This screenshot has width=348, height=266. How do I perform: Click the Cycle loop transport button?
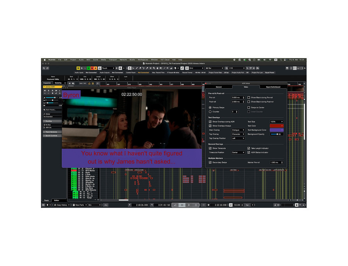[x=175, y=205]
